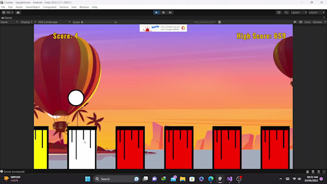Adjust the Scale slider
Screen dimensions: 327x184
click(97, 22)
